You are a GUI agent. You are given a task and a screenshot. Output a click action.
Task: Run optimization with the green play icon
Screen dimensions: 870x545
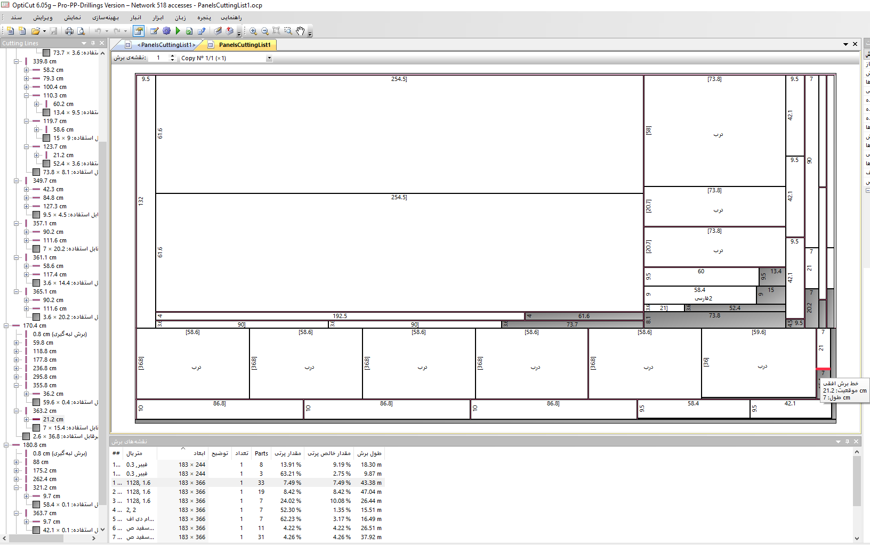(x=178, y=31)
